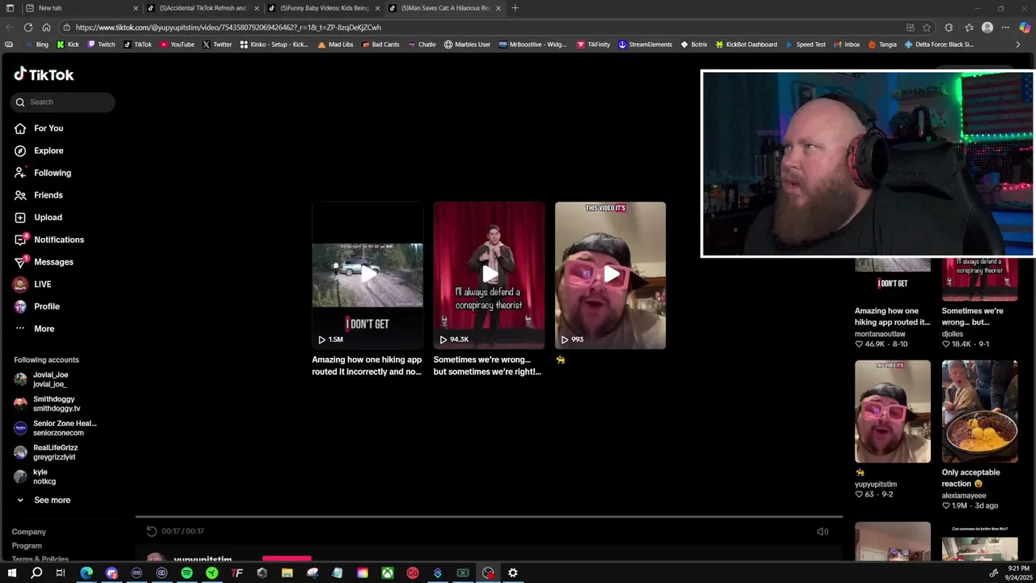Open the StreamElements bookmark
Viewport: 1036px width, 583px height.
[645, 45]
